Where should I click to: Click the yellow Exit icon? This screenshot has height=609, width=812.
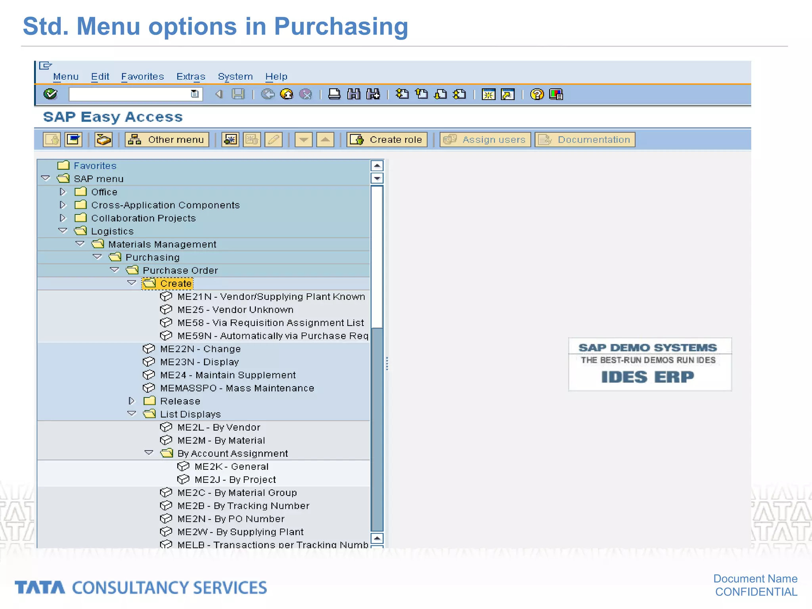[x=286, y=94]
